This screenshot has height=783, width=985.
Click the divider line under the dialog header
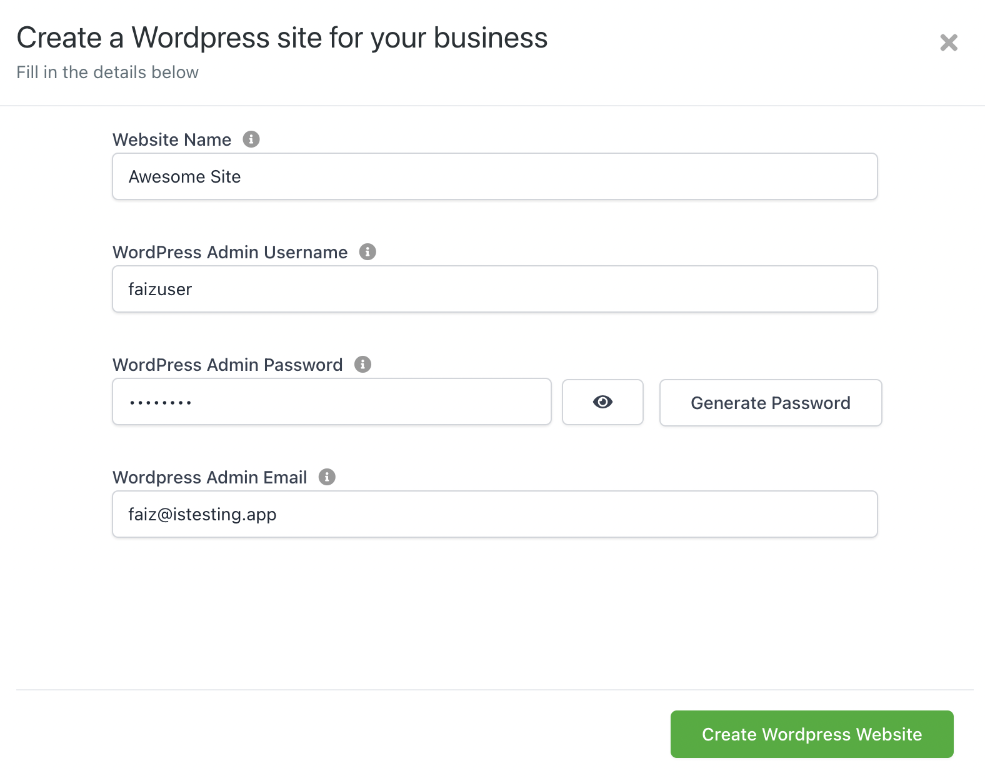point(492,106)
